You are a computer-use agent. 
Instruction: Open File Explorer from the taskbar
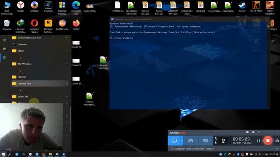(x=50, y=154)
